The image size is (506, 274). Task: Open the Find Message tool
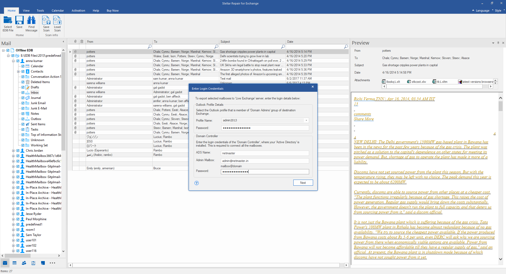31,24
